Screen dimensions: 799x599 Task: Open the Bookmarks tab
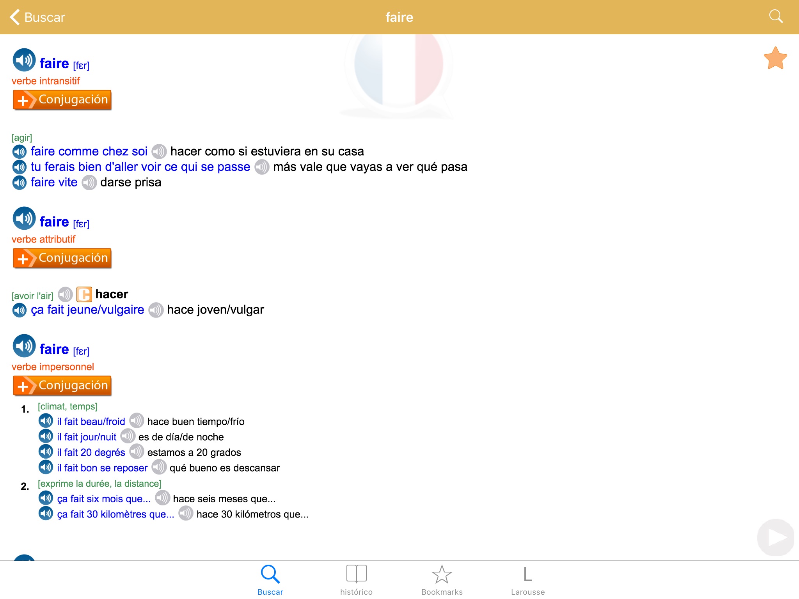[442, 580]
